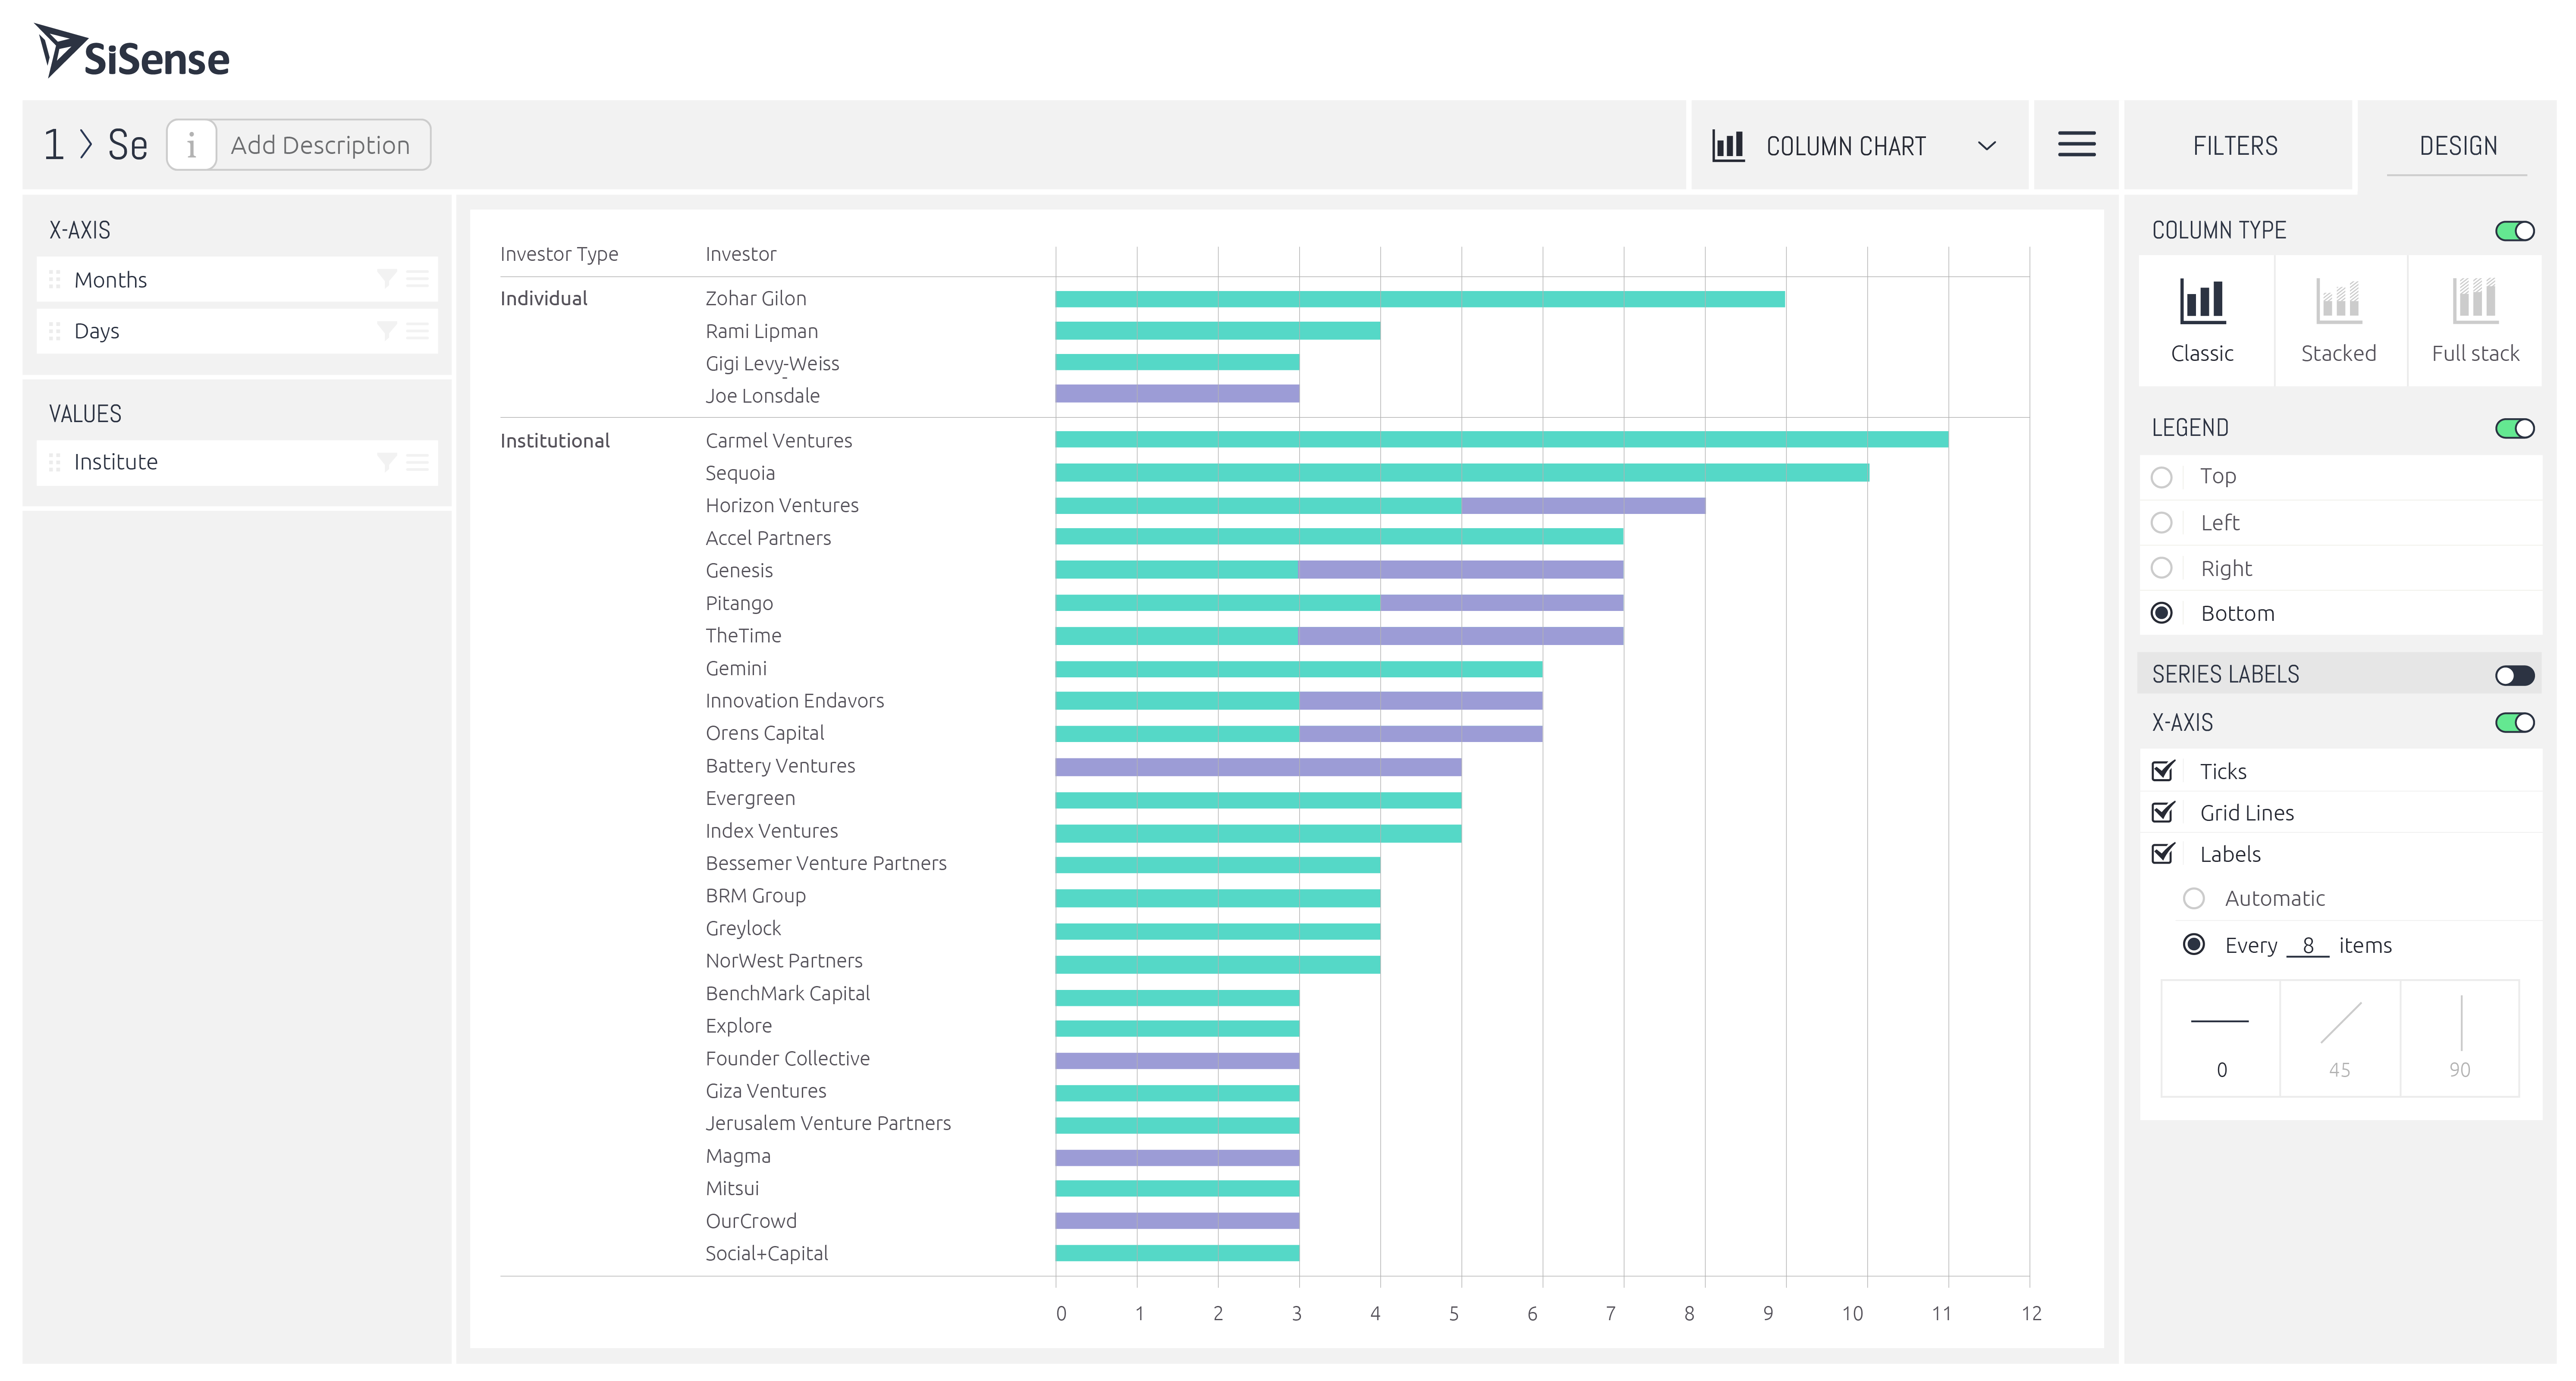Click the filter icon on Days row
This screenshot has height=1381, width=2576.
386,331
